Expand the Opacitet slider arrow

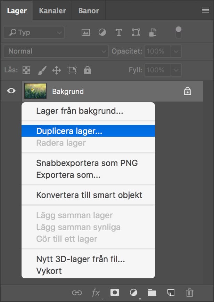click(176, 51)
